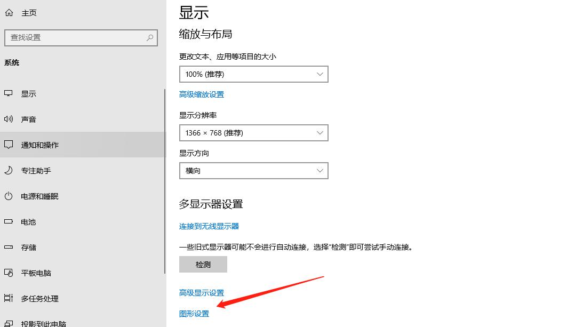
Task: Click the 平板电脑 tablet icon
Action: [9, 273]
